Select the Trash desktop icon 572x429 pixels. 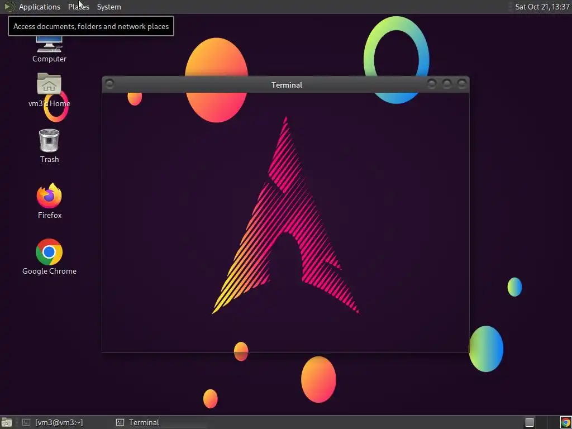click(x=49, y=146)
